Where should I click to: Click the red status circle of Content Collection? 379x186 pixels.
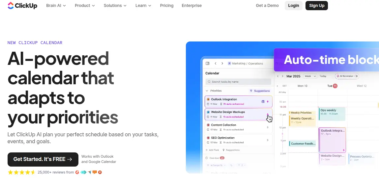pos(208,125)
